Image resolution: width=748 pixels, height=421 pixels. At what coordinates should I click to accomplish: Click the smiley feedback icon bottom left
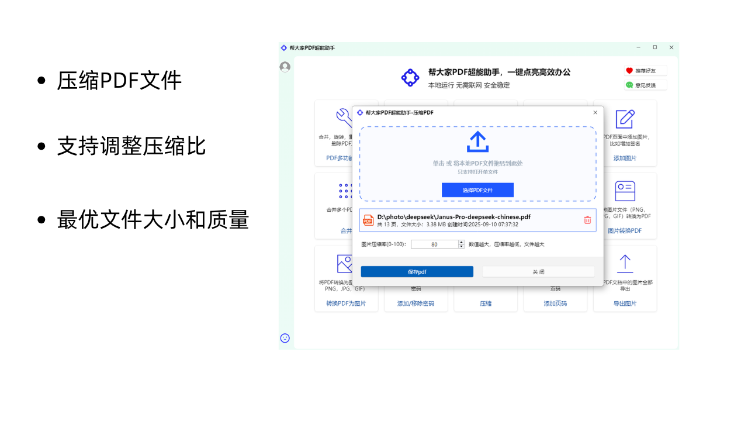pos(285,338)
